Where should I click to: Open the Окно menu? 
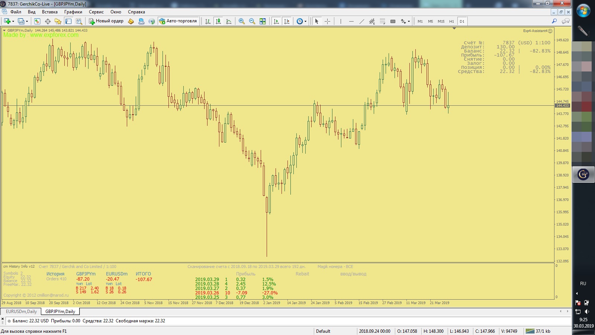(116, 12)
